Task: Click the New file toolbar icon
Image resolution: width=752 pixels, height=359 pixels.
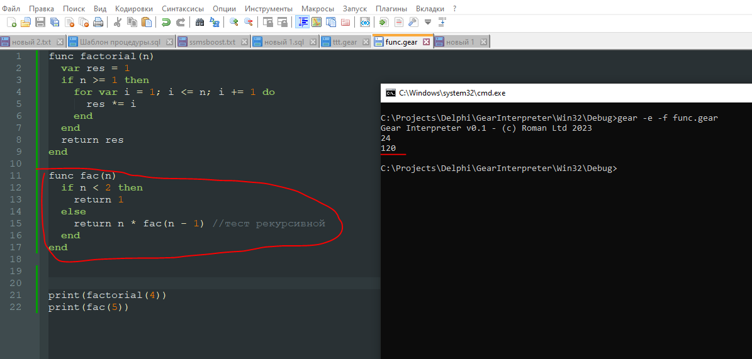Action: click(11, 22)
